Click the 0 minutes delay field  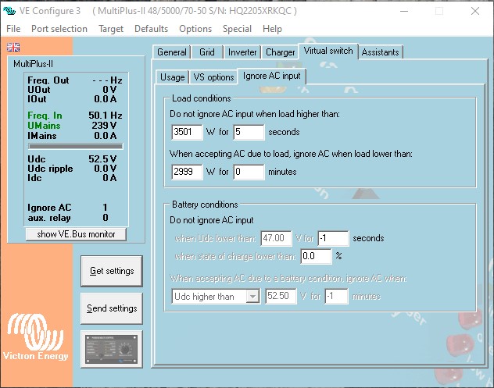tap(249, 171)
